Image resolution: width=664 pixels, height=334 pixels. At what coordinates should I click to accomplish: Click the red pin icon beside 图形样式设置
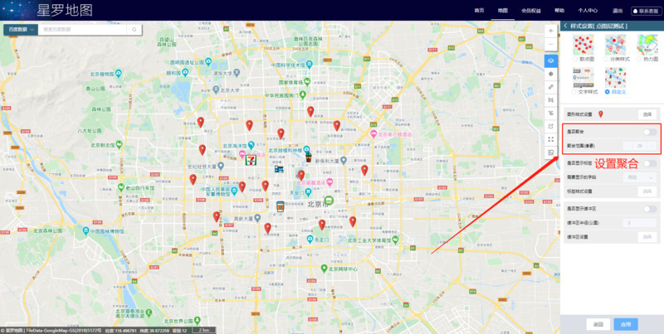600,114
